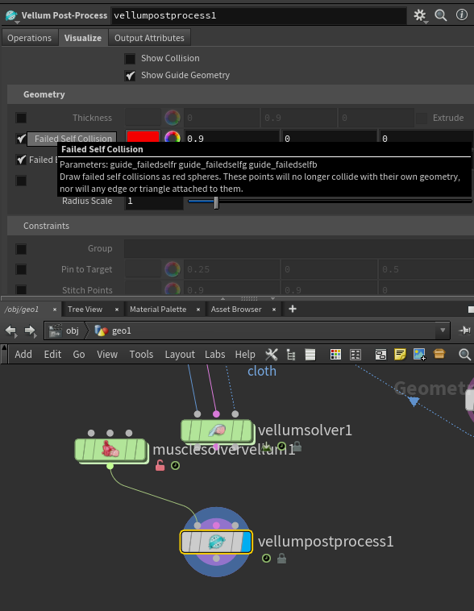This screenshot has height=611, width=474.
Task: Select the Material Palette pane tab
Action: pyautogui.click(x=158, y=309)
